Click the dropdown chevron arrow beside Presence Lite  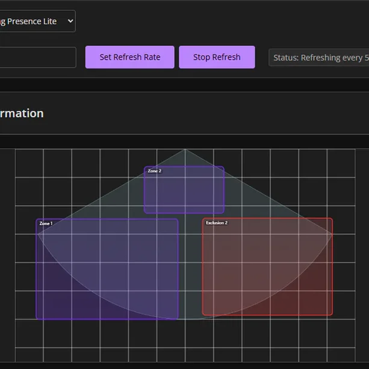(x=70, y=21)
